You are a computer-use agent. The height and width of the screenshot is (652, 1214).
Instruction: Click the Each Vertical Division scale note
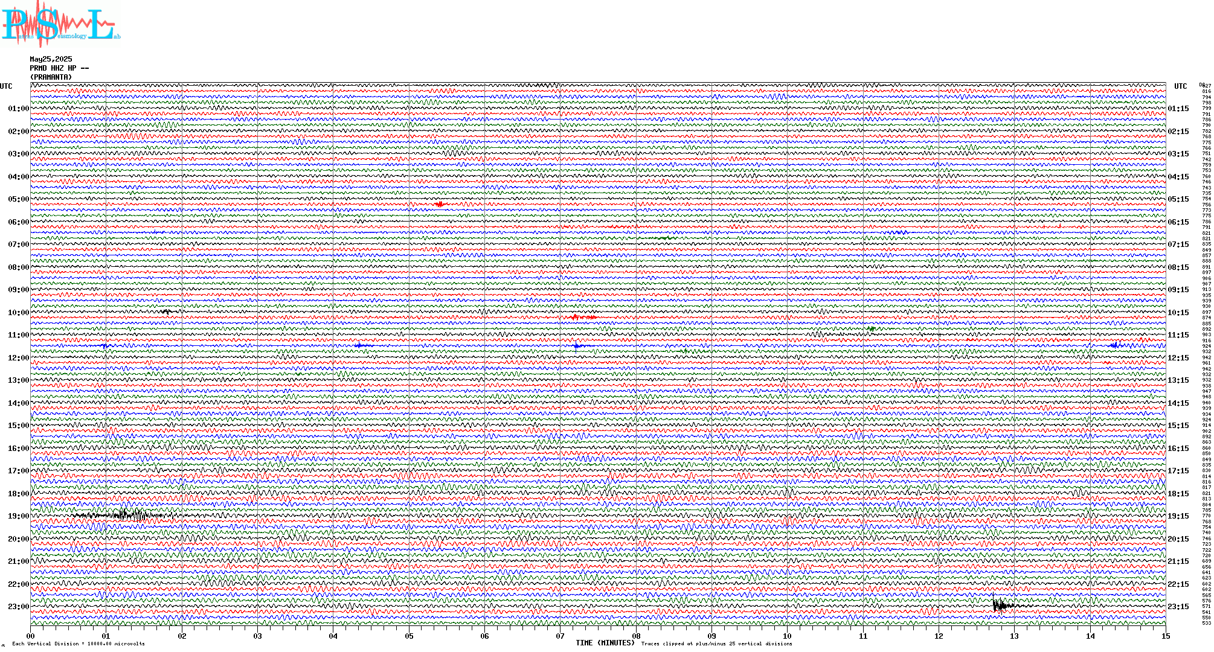[x=79, y=644]
